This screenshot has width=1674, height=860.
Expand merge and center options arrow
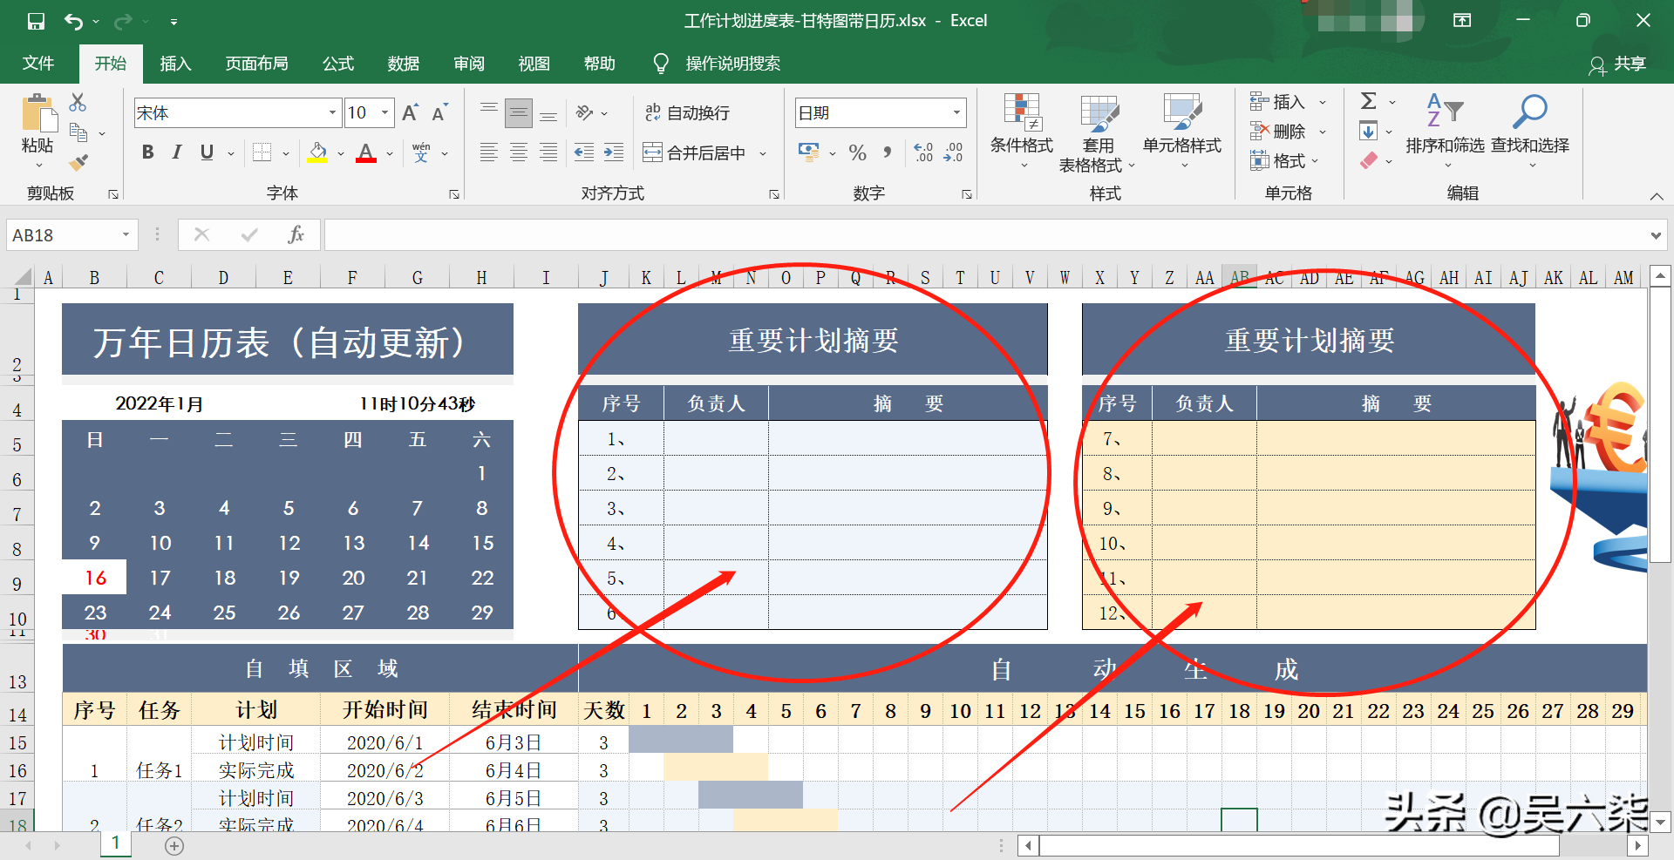pos(763,153)
